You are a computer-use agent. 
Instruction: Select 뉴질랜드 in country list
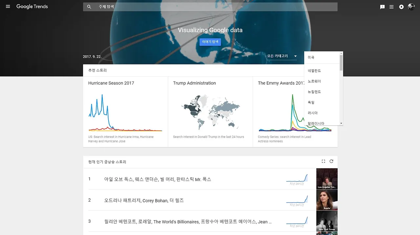point(322,92)
